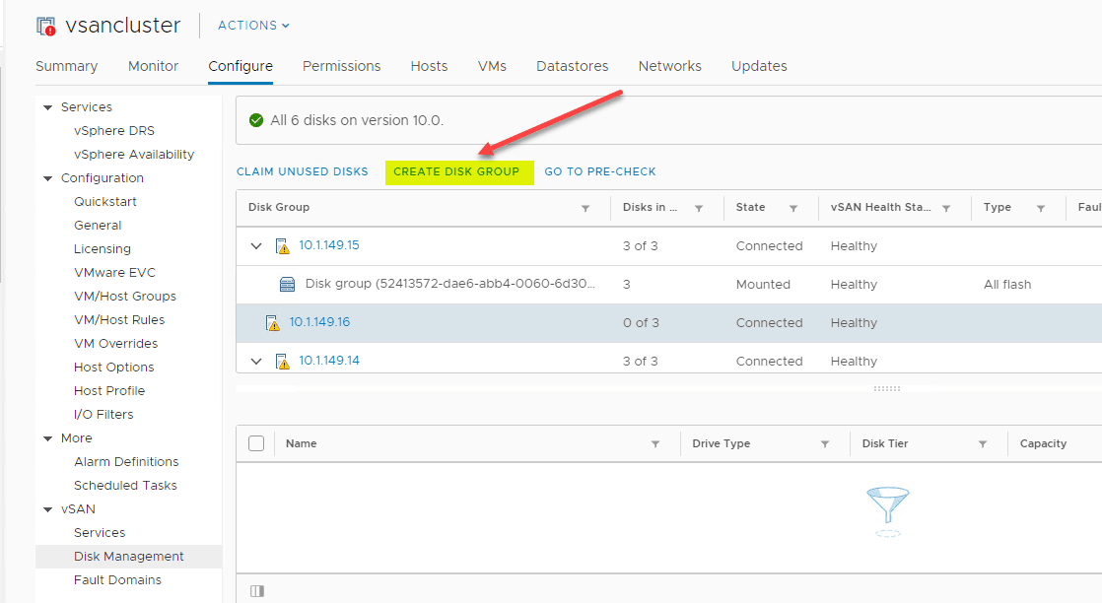
Task: Open VMware EVC settings
Action: pos(114,273)
